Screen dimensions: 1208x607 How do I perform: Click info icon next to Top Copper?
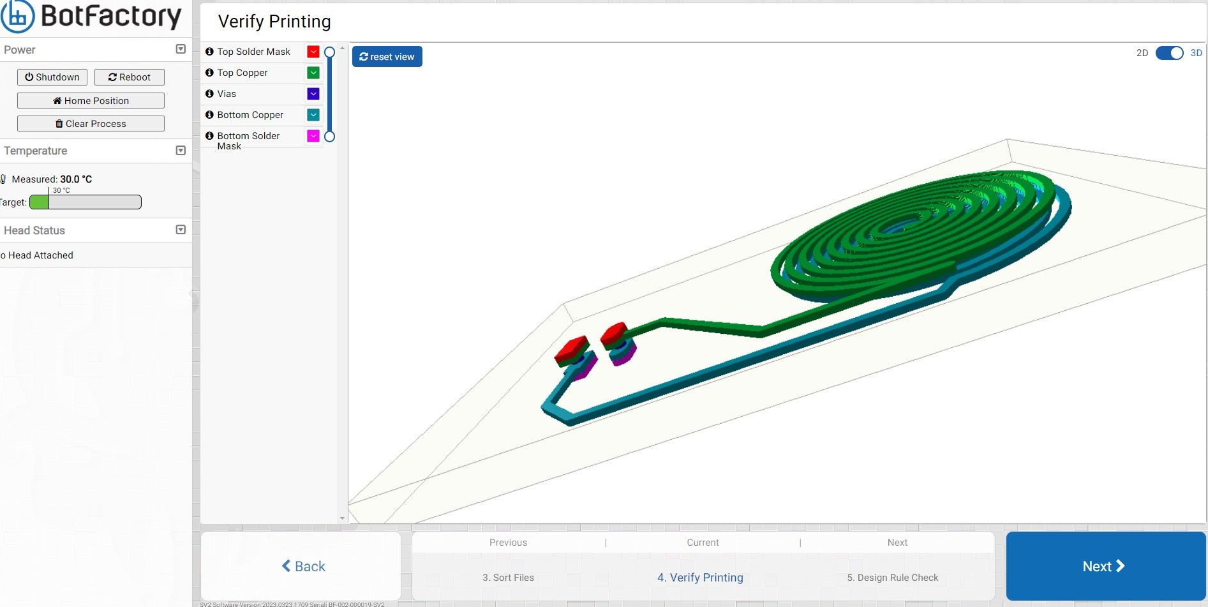click(x=209, y=73)
